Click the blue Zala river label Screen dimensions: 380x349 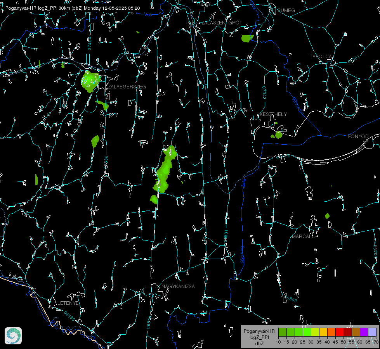point(244,182)
